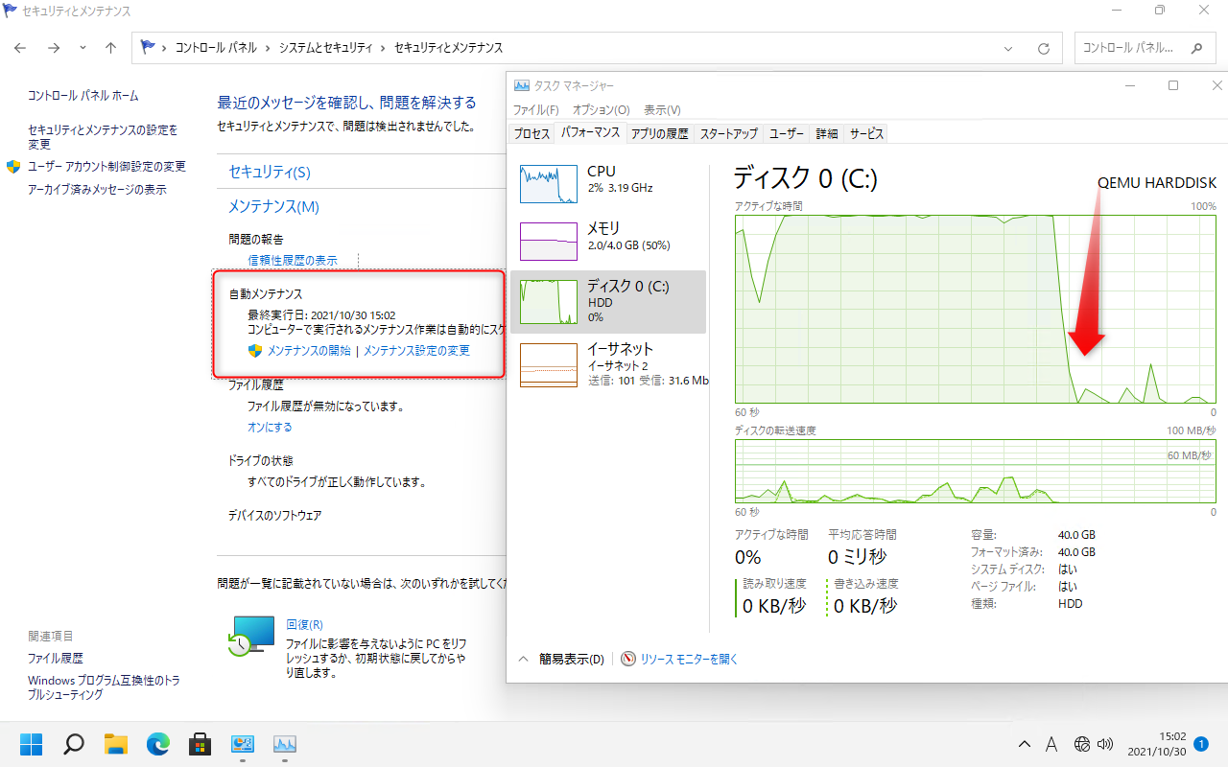1228x767 pixels.
Task: Click メンテナンスの開始 link
Action: coord(309,351)
